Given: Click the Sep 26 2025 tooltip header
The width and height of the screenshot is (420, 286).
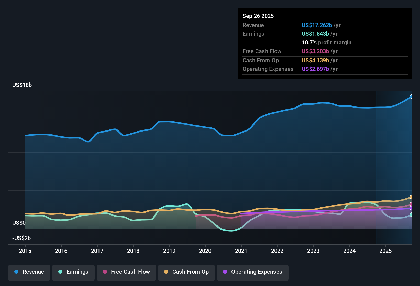Looking at the screenshot, I should (x=258, y=16).
